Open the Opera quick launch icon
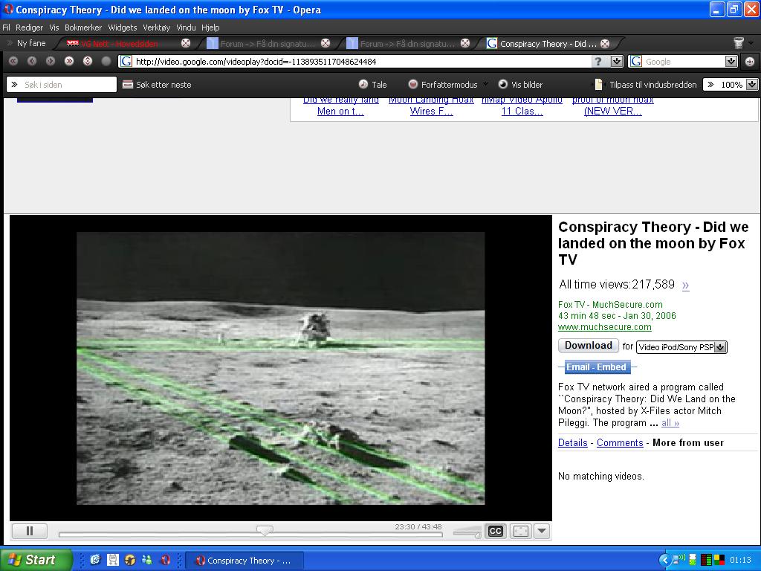 point(166,560)
